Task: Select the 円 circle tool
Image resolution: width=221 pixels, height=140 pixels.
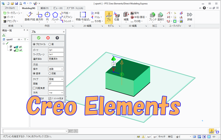Action: click(x=47, y=17)
